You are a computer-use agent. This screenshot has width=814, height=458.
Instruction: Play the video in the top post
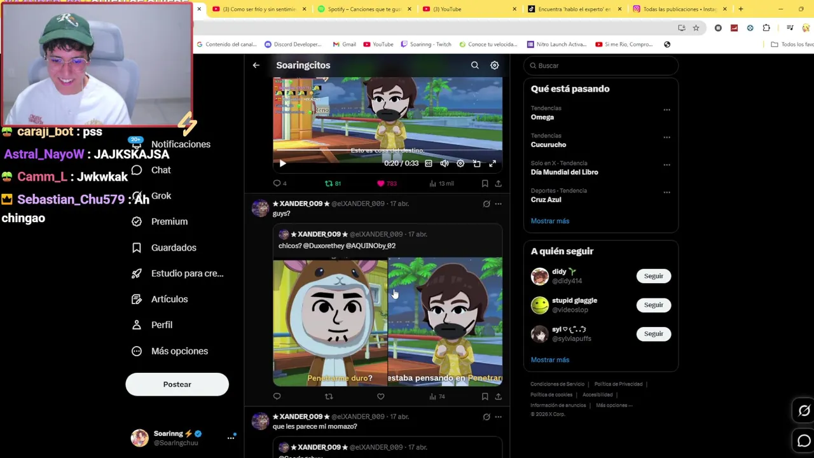click(282, 163)
